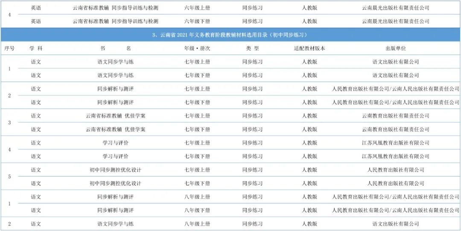Viewport: 461px width, 231px height.
Task: Click the 年级·册次 column header
Action: tap(197, 49)
